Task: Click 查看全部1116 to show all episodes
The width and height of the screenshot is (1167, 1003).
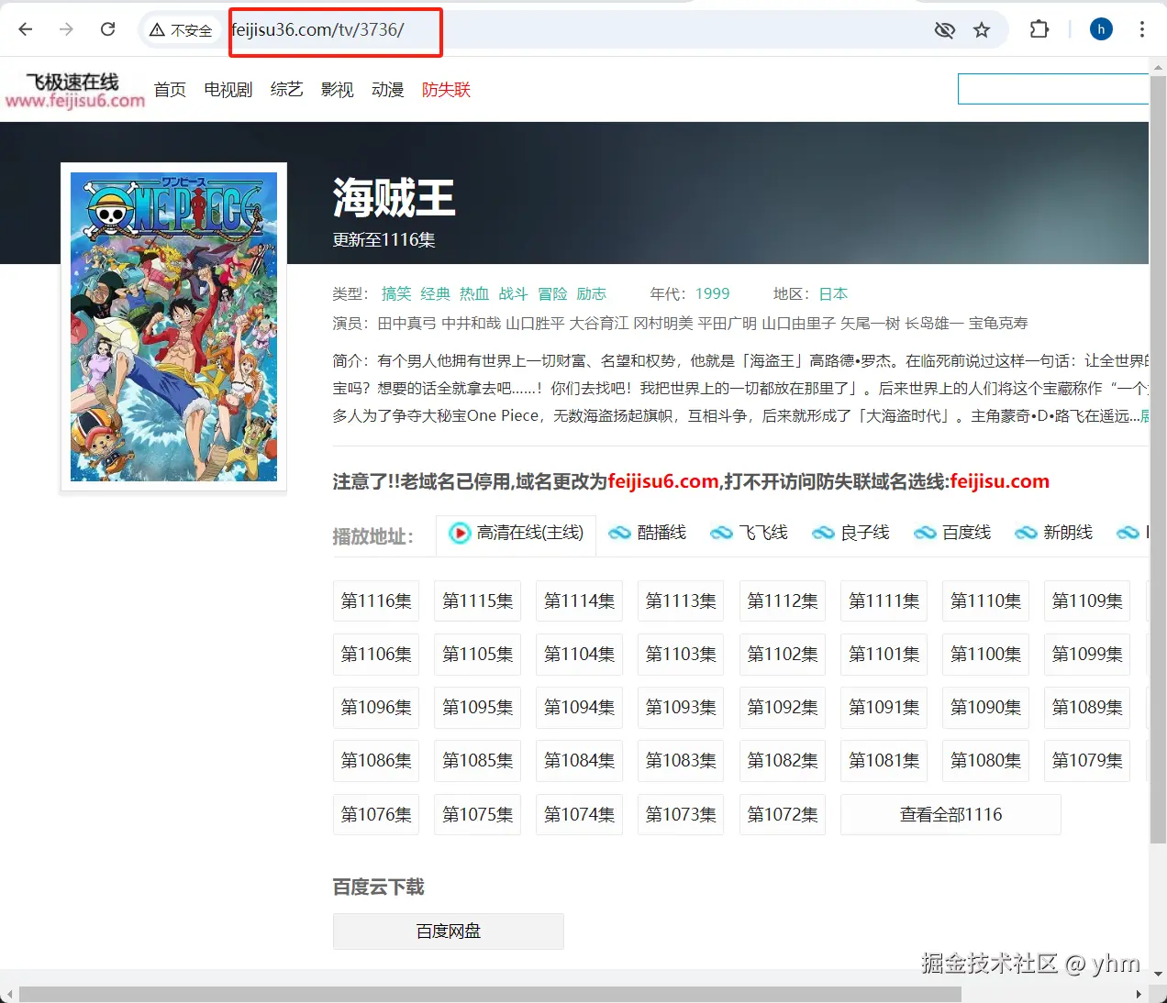Action: [x=950, y=814]
